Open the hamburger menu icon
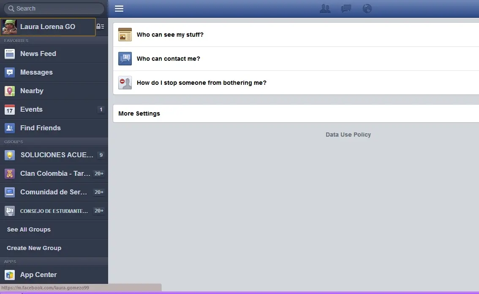The image size is (479, 294). [x=119, y=8]
